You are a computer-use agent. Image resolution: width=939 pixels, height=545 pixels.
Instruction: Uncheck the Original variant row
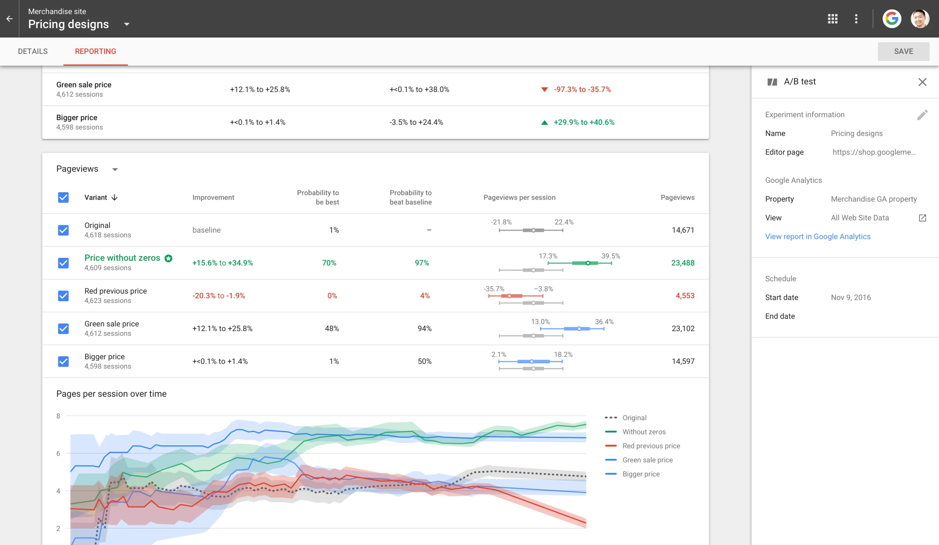tap(63, 230)
